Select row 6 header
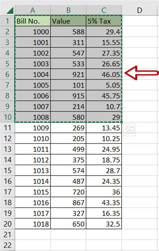 click(7, 74)
